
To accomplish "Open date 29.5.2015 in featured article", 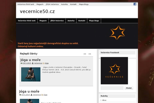I will point(27,63).
